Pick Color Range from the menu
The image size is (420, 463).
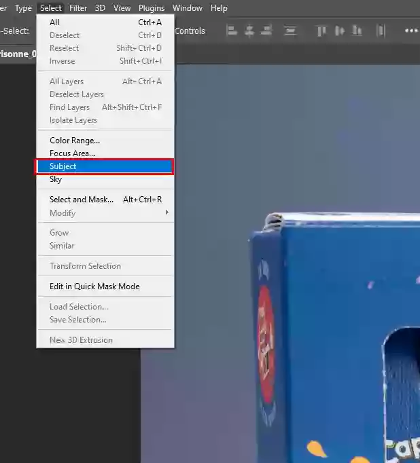(x=74, y=141)
